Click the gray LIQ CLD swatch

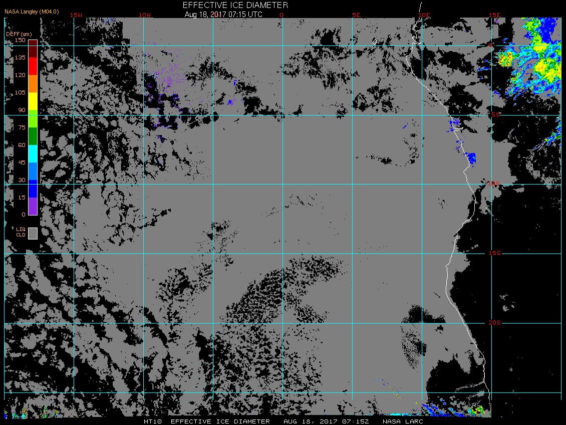(x=33, y=233)
